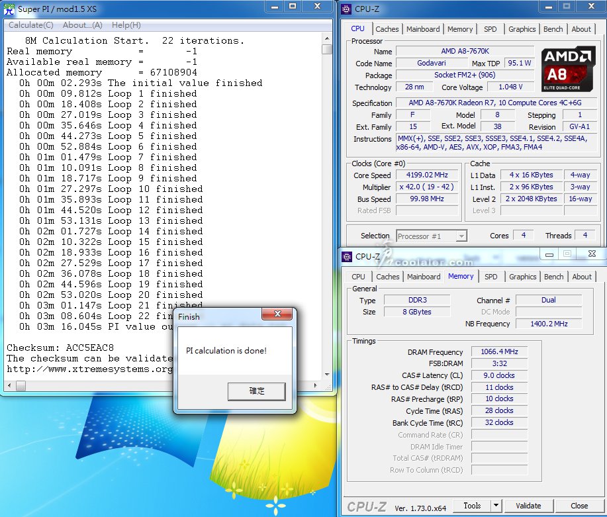Click the Super PI vertical scrollbar down arrow

click(327, 375)
